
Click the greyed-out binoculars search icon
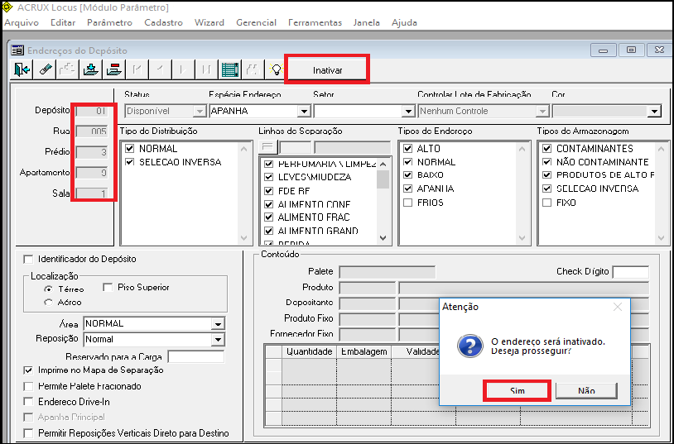[253, 69]
